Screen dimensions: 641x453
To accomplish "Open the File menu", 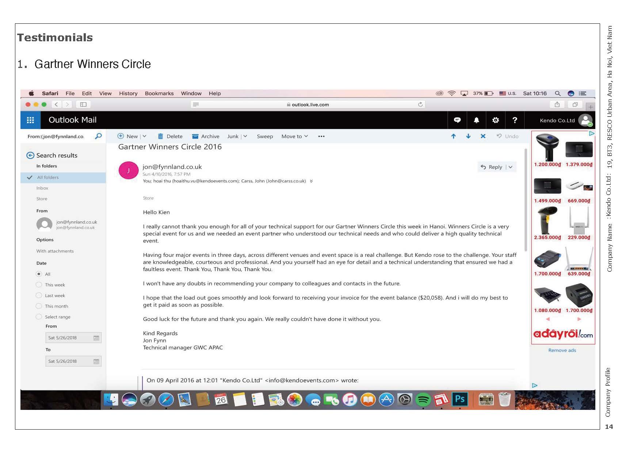I will pyautogui.click(x=70, y=94).
